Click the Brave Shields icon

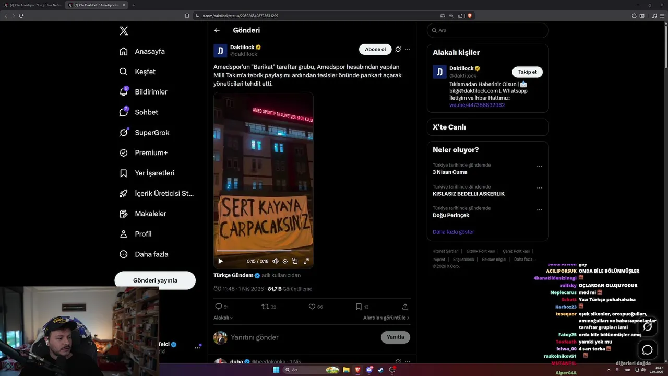pyautogui.click(x=470, y=16)
